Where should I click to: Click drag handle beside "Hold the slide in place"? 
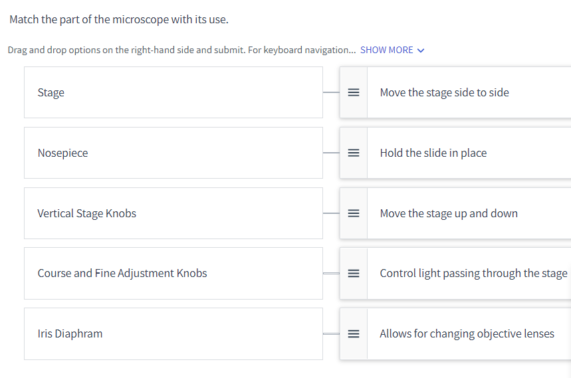click(x=354, y=153)
